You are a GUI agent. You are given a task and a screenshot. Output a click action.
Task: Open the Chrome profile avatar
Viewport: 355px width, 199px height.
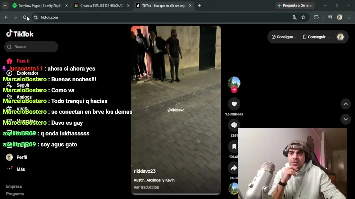point(339,17)
